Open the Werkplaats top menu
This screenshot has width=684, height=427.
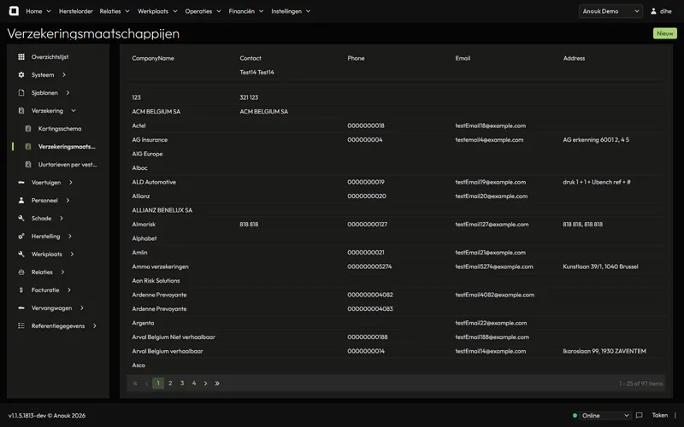(157, 11)
